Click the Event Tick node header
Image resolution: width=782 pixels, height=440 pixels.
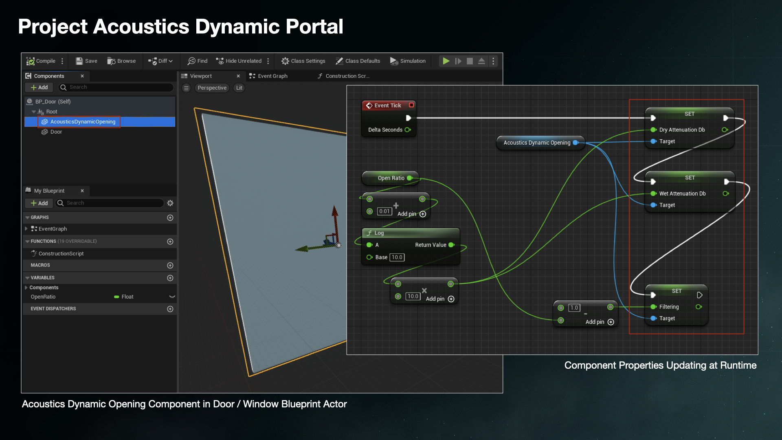(389, 106)
